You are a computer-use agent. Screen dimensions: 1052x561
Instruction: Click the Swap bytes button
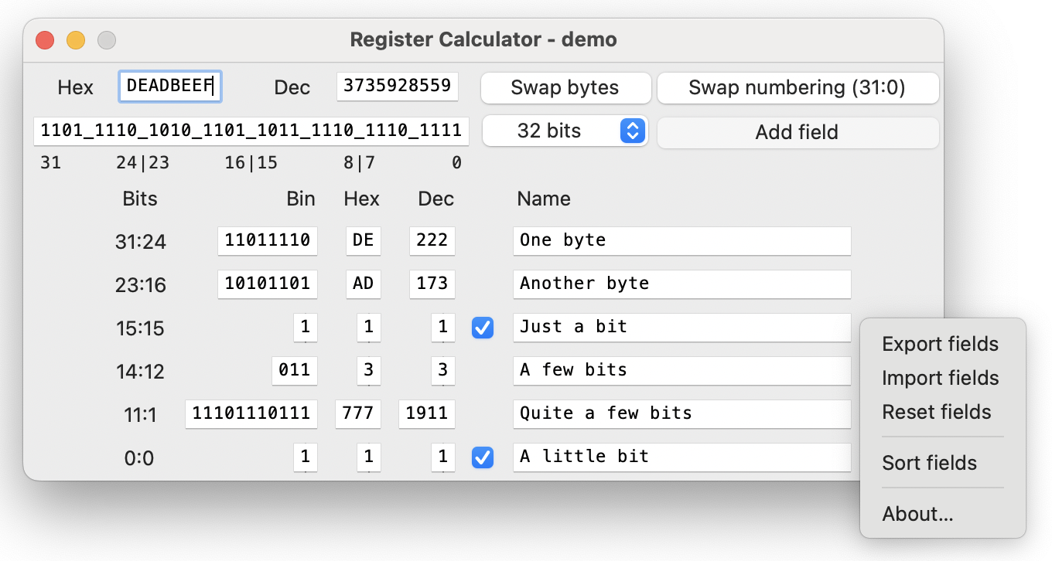coord(565,87)
